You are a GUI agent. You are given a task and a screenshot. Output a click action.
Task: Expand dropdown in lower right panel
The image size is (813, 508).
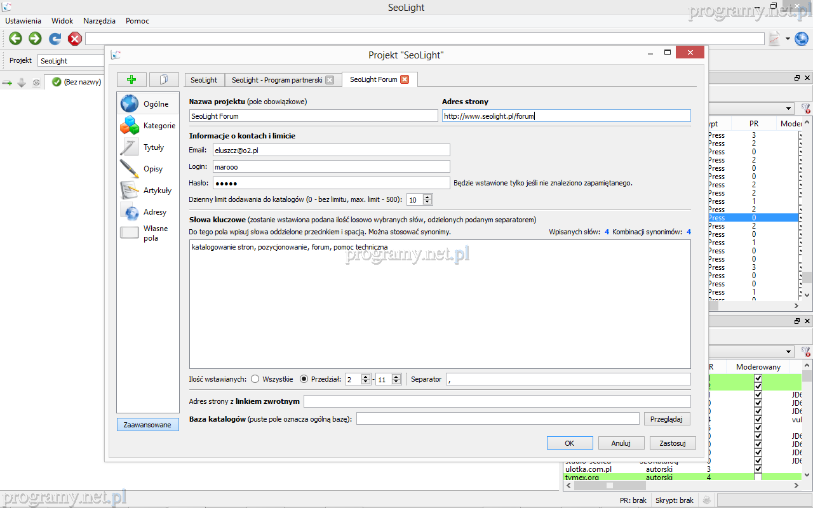coord(788,352)
